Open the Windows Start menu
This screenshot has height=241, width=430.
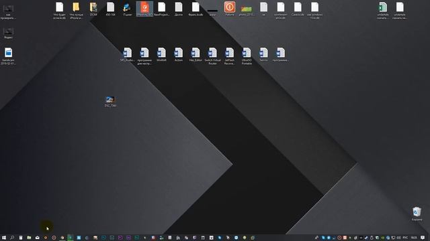pyautogui.click(x=4, y=238)
